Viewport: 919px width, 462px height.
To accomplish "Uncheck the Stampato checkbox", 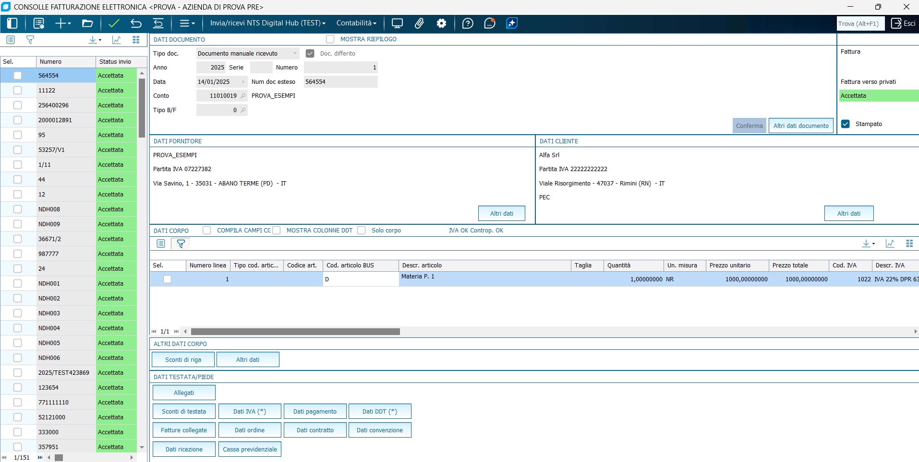I will pos(846,124).
